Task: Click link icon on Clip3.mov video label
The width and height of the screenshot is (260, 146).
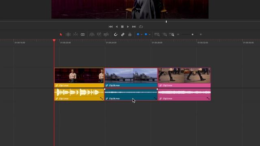Action: 160,86
